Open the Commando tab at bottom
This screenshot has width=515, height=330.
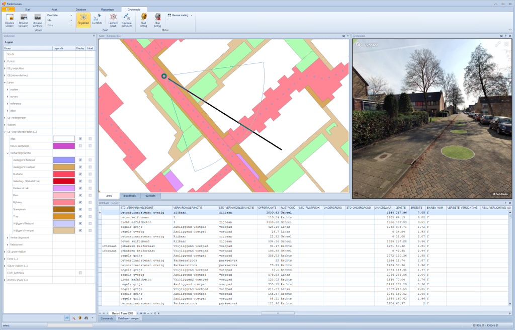point(107,318)
